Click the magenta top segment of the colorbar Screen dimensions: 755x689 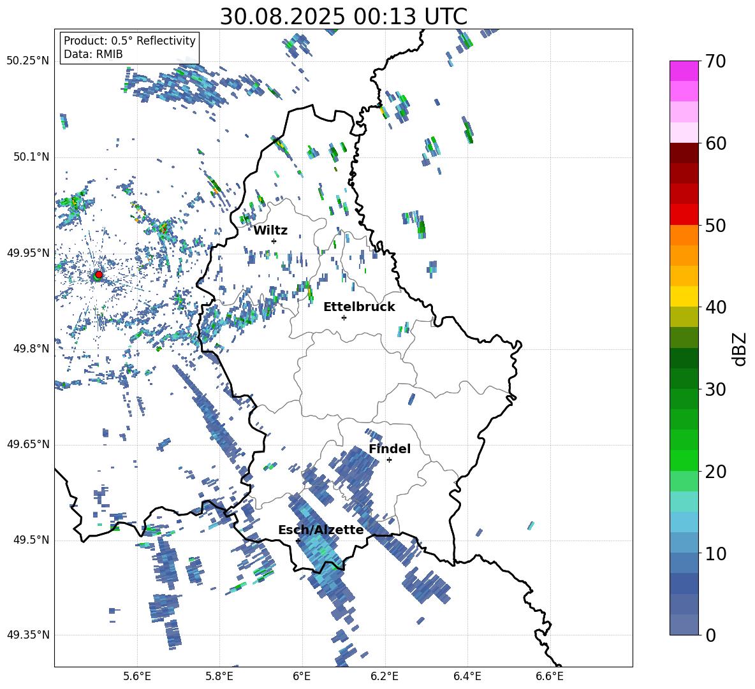point(684,71)
